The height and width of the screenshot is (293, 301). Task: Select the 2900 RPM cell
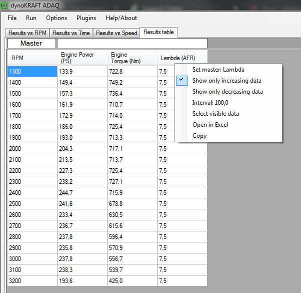pos(32,248)
